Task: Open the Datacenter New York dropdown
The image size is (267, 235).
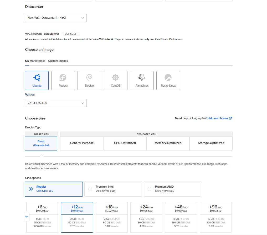Action: click(56, 18)
